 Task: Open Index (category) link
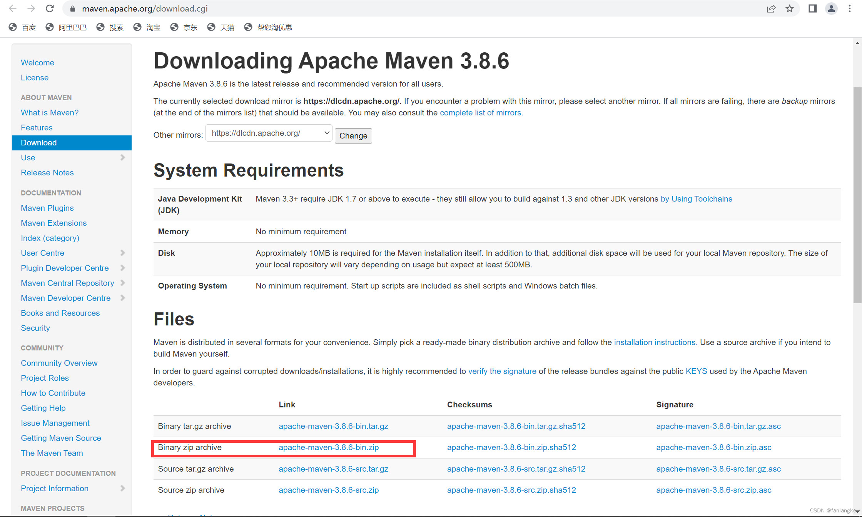tap(50, 238)
